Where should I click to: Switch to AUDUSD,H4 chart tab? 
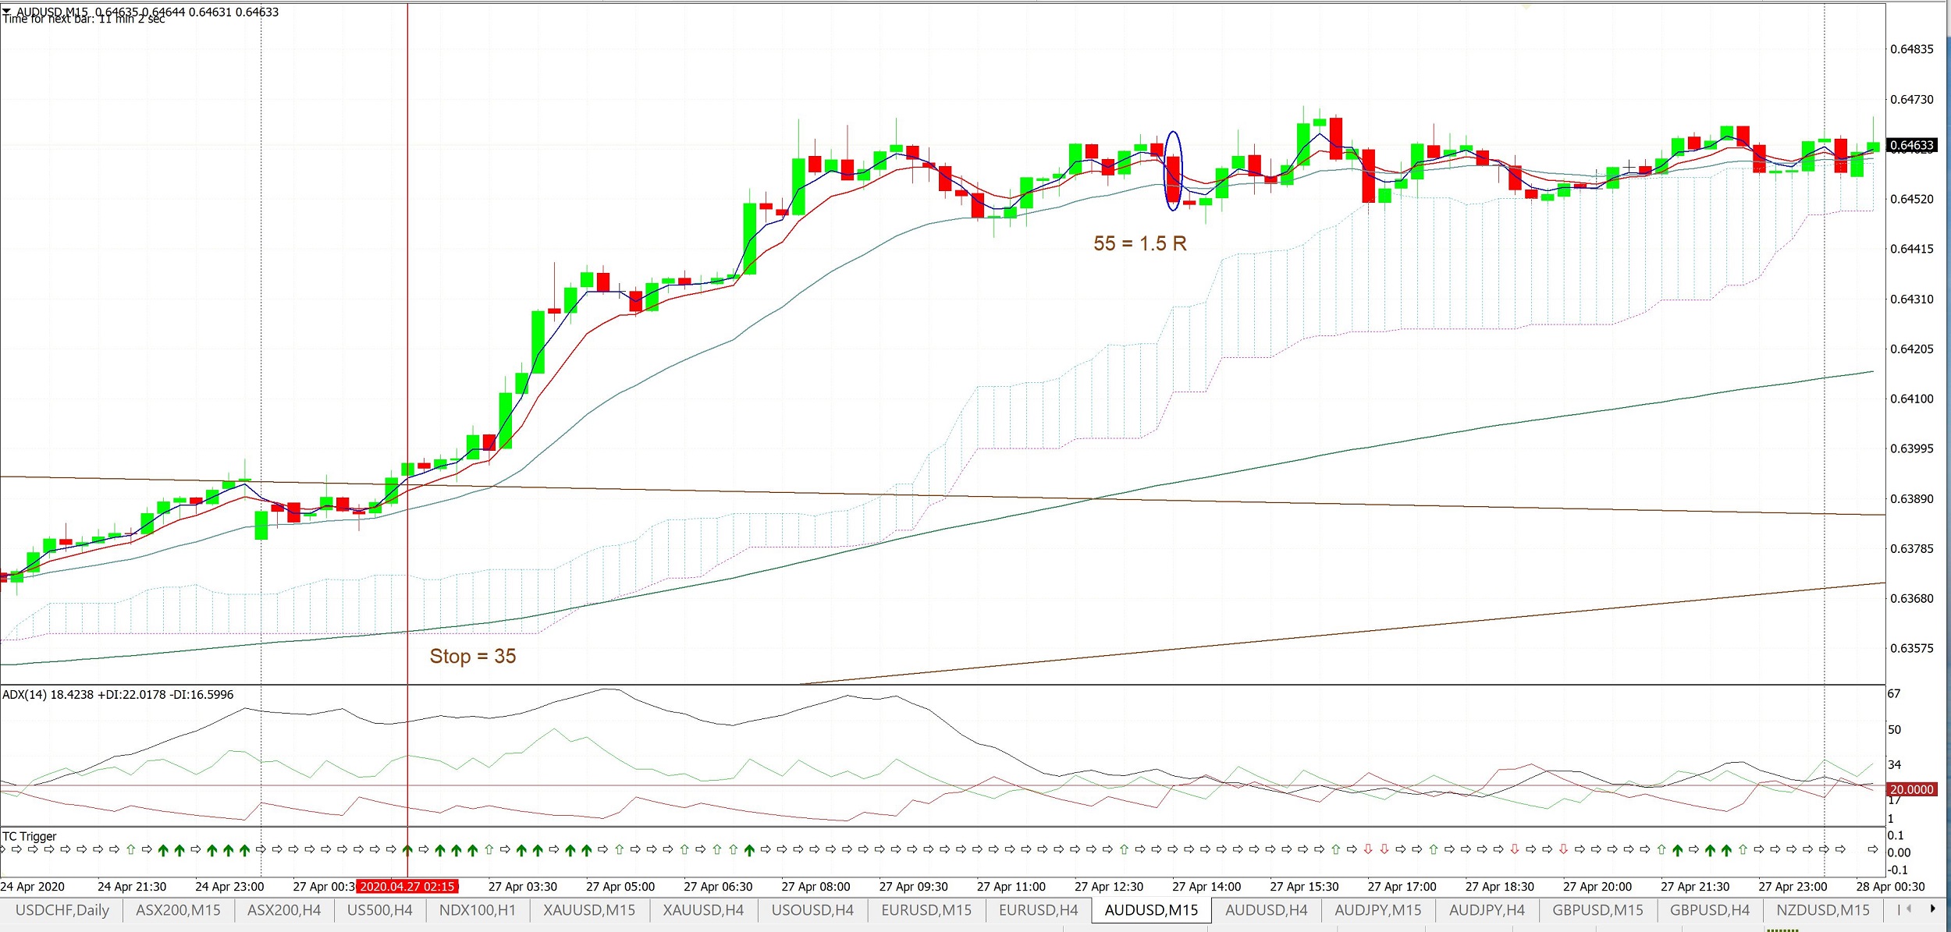tap(1266, 910)
